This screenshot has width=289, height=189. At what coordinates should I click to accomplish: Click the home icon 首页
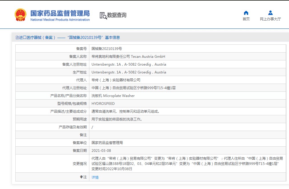tap(246, 13)
